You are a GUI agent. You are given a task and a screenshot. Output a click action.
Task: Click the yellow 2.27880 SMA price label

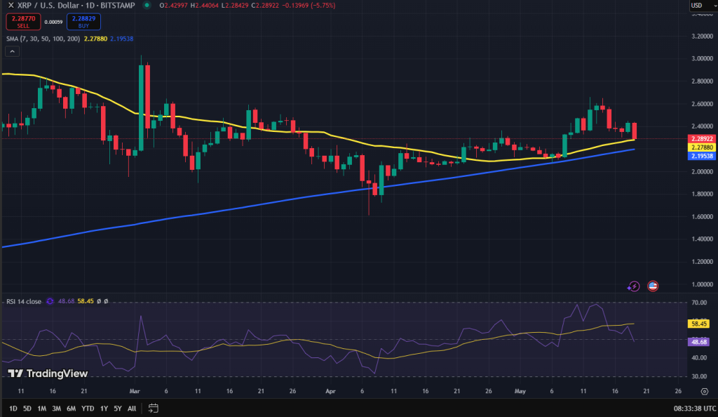[x=702, y=147]
